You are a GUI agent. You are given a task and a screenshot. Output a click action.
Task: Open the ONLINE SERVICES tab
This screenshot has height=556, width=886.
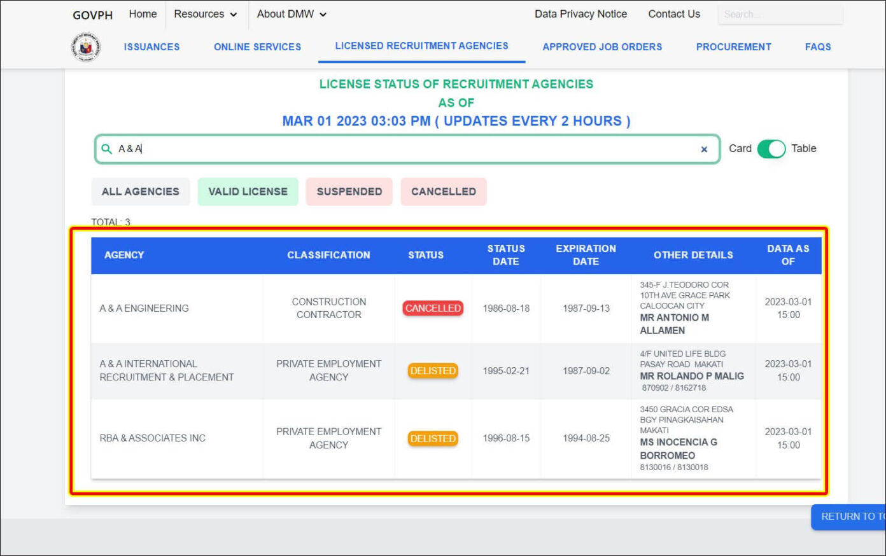(257, 46)
